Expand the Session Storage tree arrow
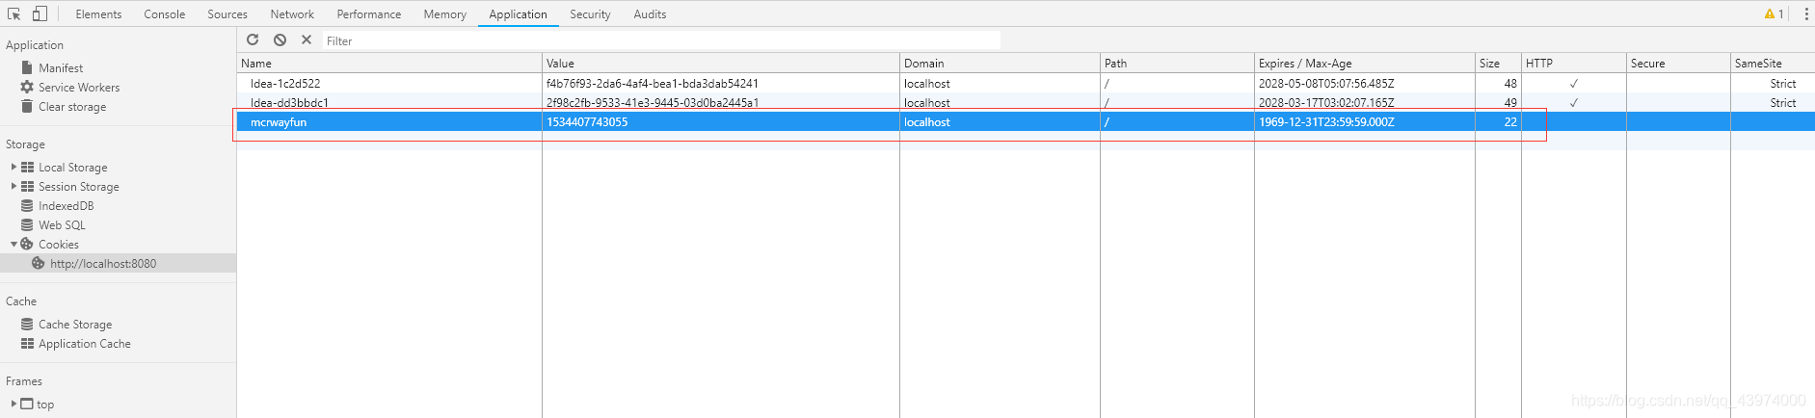 click(x=13, y=186)
